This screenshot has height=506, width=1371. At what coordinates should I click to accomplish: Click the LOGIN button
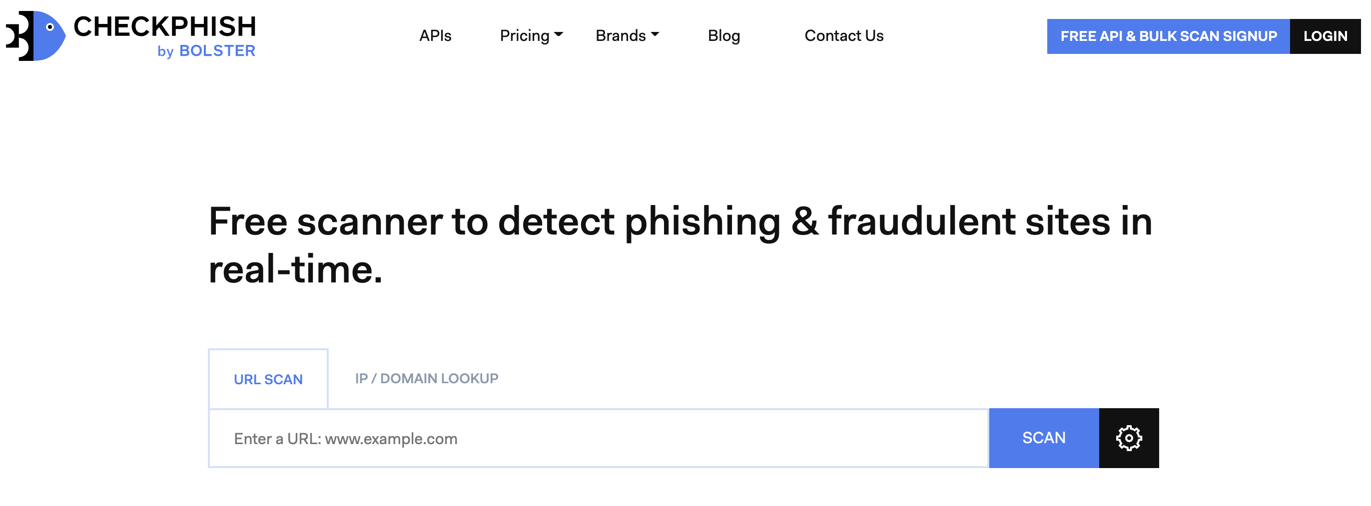click(1325, 36)
